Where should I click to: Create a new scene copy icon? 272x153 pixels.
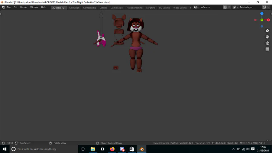point(225,7)
